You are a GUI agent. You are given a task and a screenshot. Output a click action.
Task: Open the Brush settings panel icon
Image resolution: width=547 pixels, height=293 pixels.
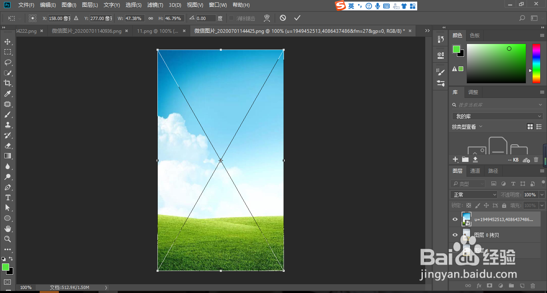tap(441, 72)
